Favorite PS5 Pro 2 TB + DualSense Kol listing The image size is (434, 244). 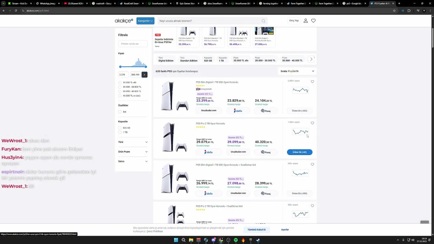tap(312, 206)
